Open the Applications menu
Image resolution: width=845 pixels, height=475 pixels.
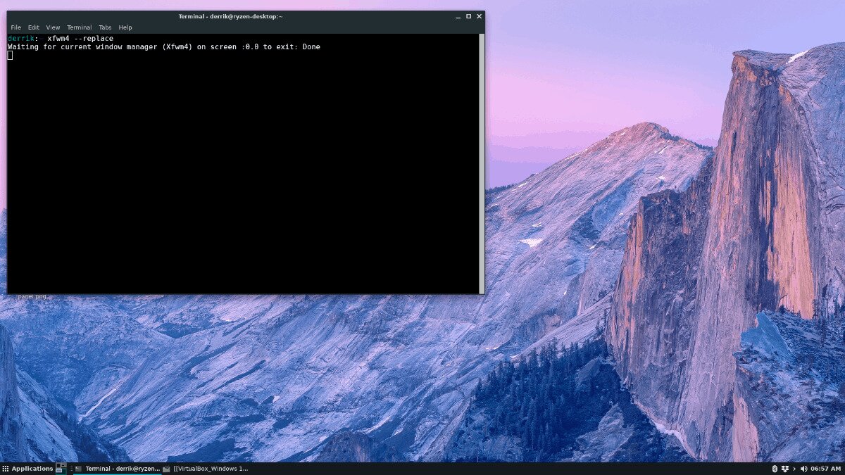pyautogui.click(x=32, y=469)
